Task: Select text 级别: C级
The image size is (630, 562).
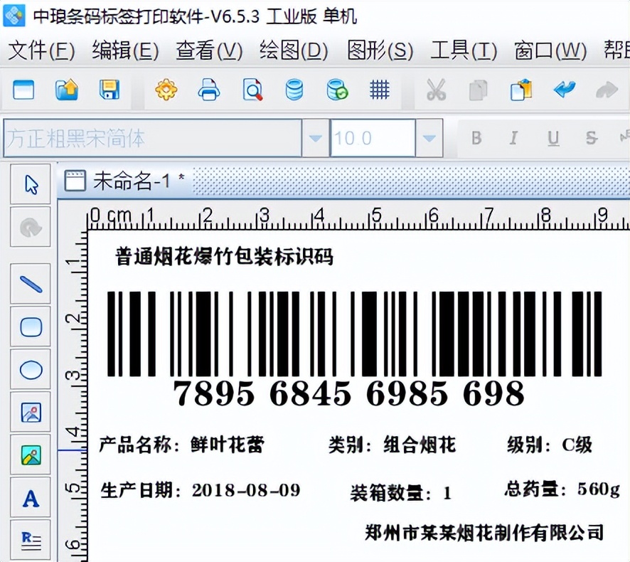Action: click(x=549, y=445)
